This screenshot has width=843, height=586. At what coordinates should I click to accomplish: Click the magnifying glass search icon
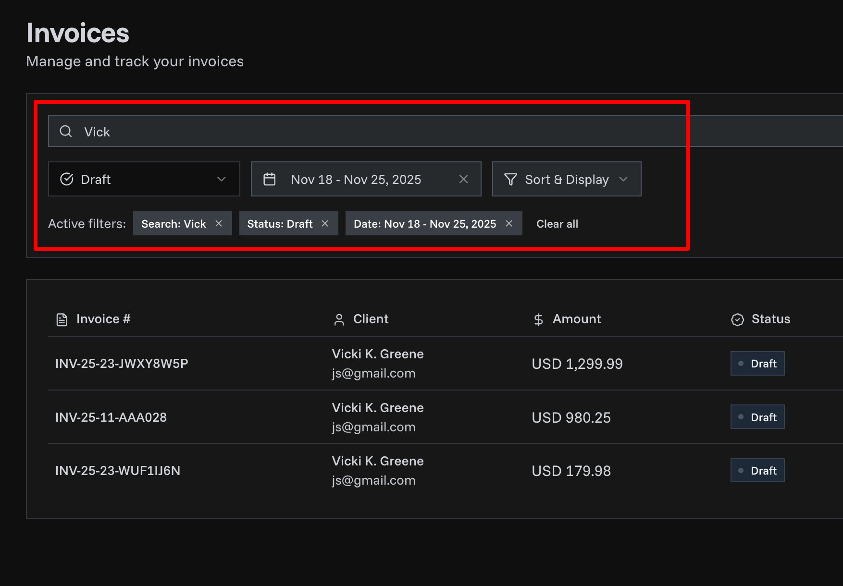66,131
